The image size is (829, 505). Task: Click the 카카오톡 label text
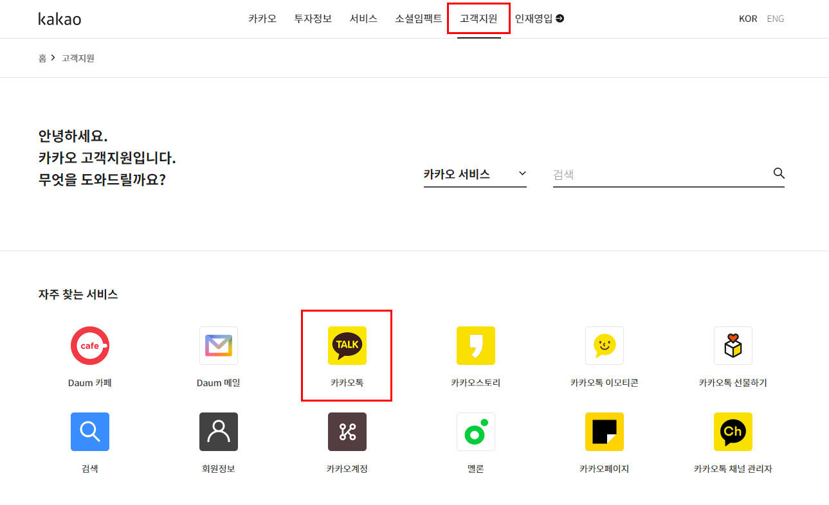point(347,383)
